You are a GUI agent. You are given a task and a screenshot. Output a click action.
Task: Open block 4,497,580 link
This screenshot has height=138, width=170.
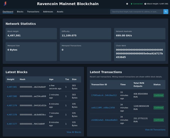click(12, 96)
